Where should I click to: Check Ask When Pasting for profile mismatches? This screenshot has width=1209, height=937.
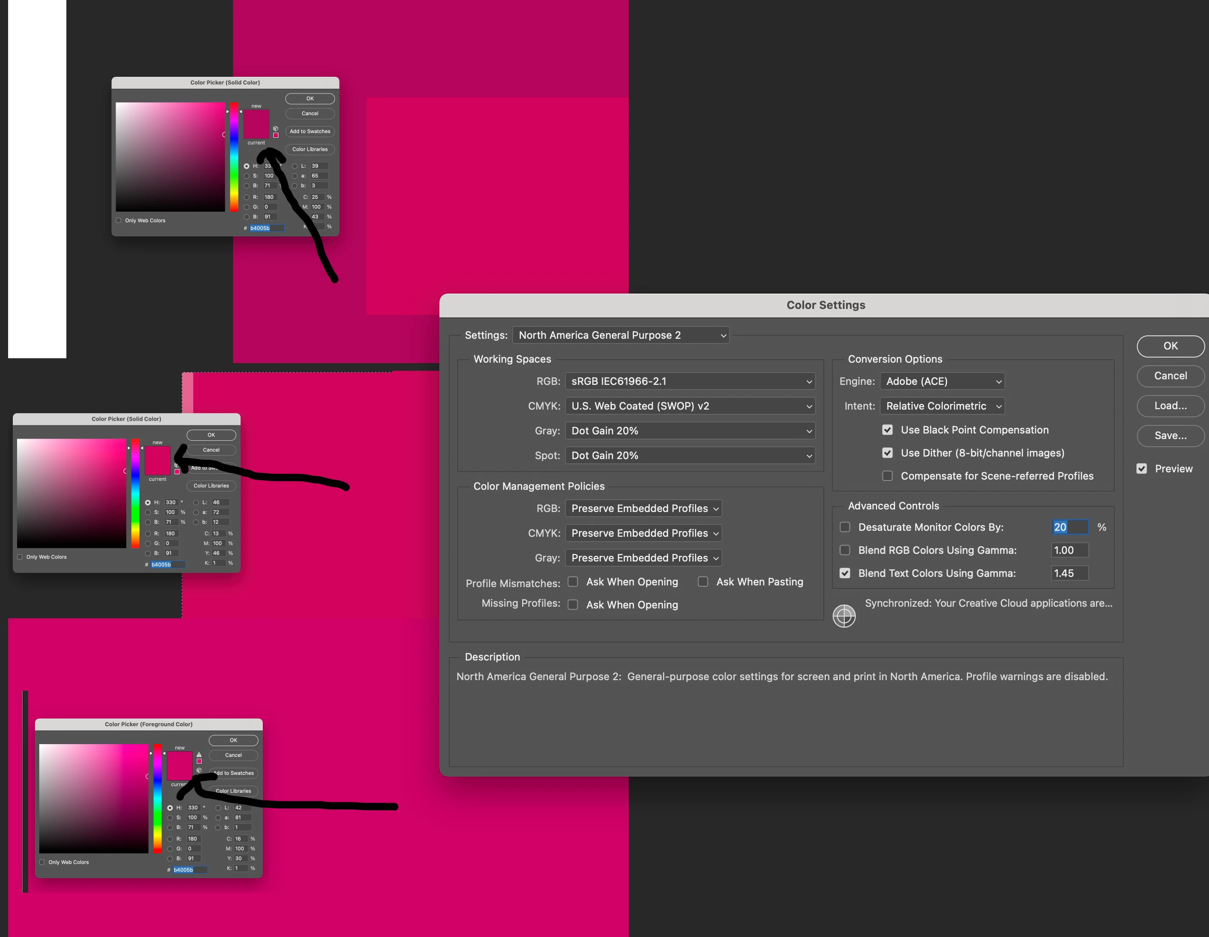pyautogui.click(x=703, y=582)
